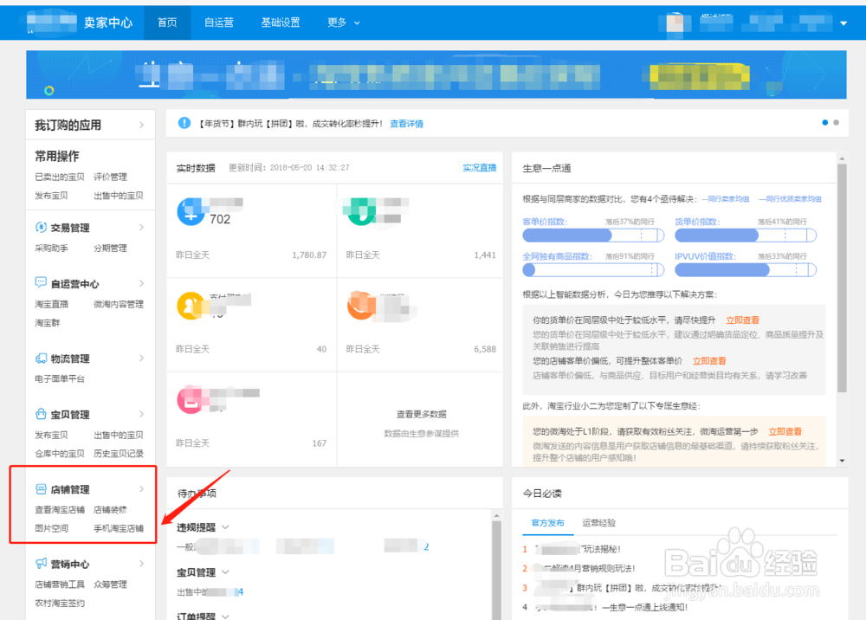The image size is (866, 620).
Task: Click the 自运营中心 chat bubble icon
Action: coord(41,282)
